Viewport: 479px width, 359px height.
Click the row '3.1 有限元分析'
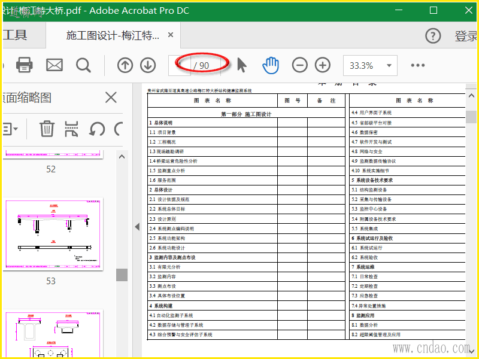click(213, 267)
